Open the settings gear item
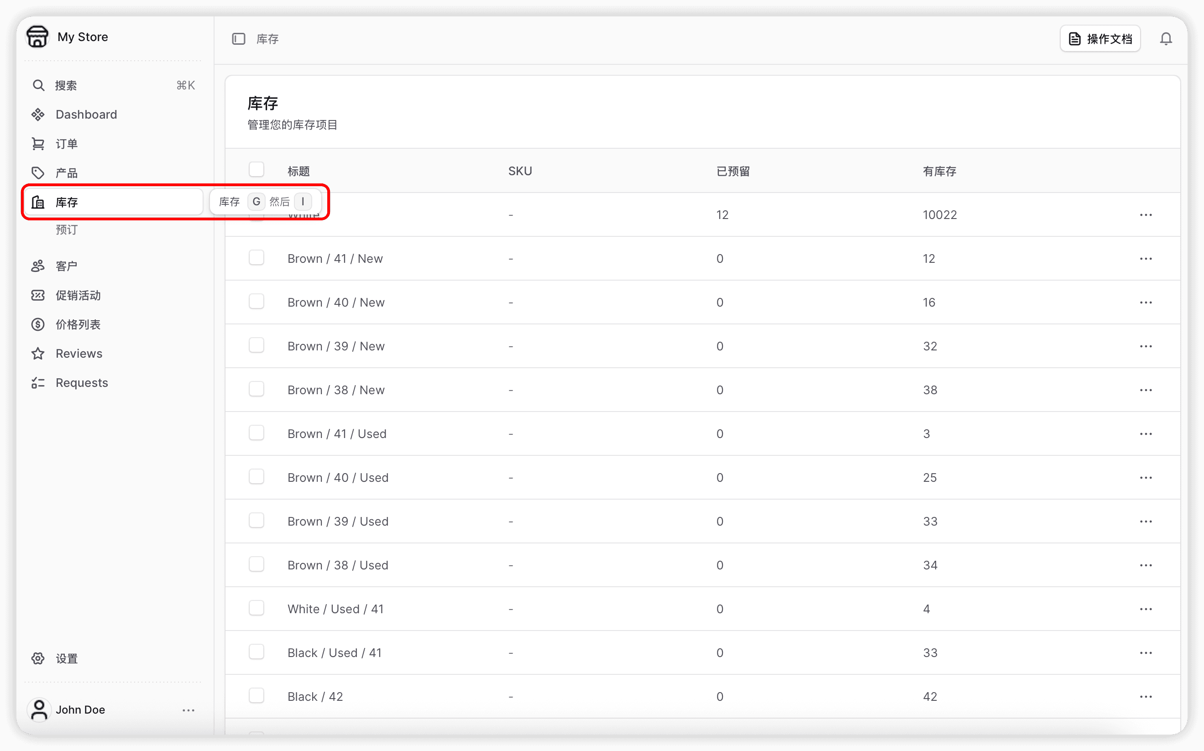This screenshot has width=1204, height=751. click(38, 659)
